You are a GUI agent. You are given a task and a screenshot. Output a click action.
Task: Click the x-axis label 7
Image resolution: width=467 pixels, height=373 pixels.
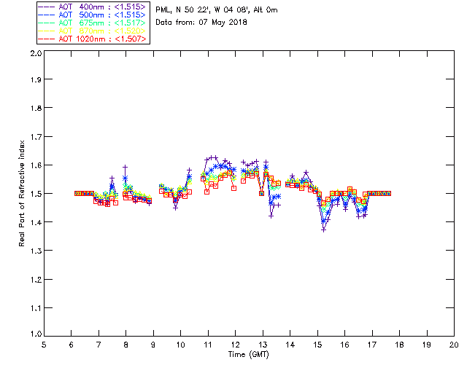pyautogui.click(x=99, y=345)
